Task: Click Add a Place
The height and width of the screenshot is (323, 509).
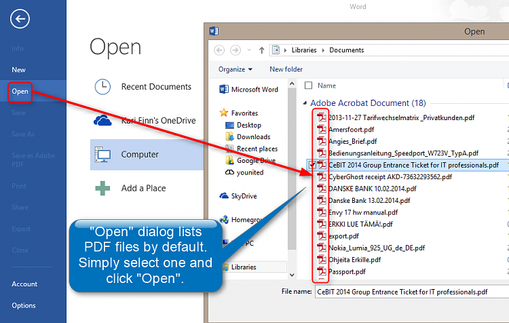Action: click(x=143, y=188)
